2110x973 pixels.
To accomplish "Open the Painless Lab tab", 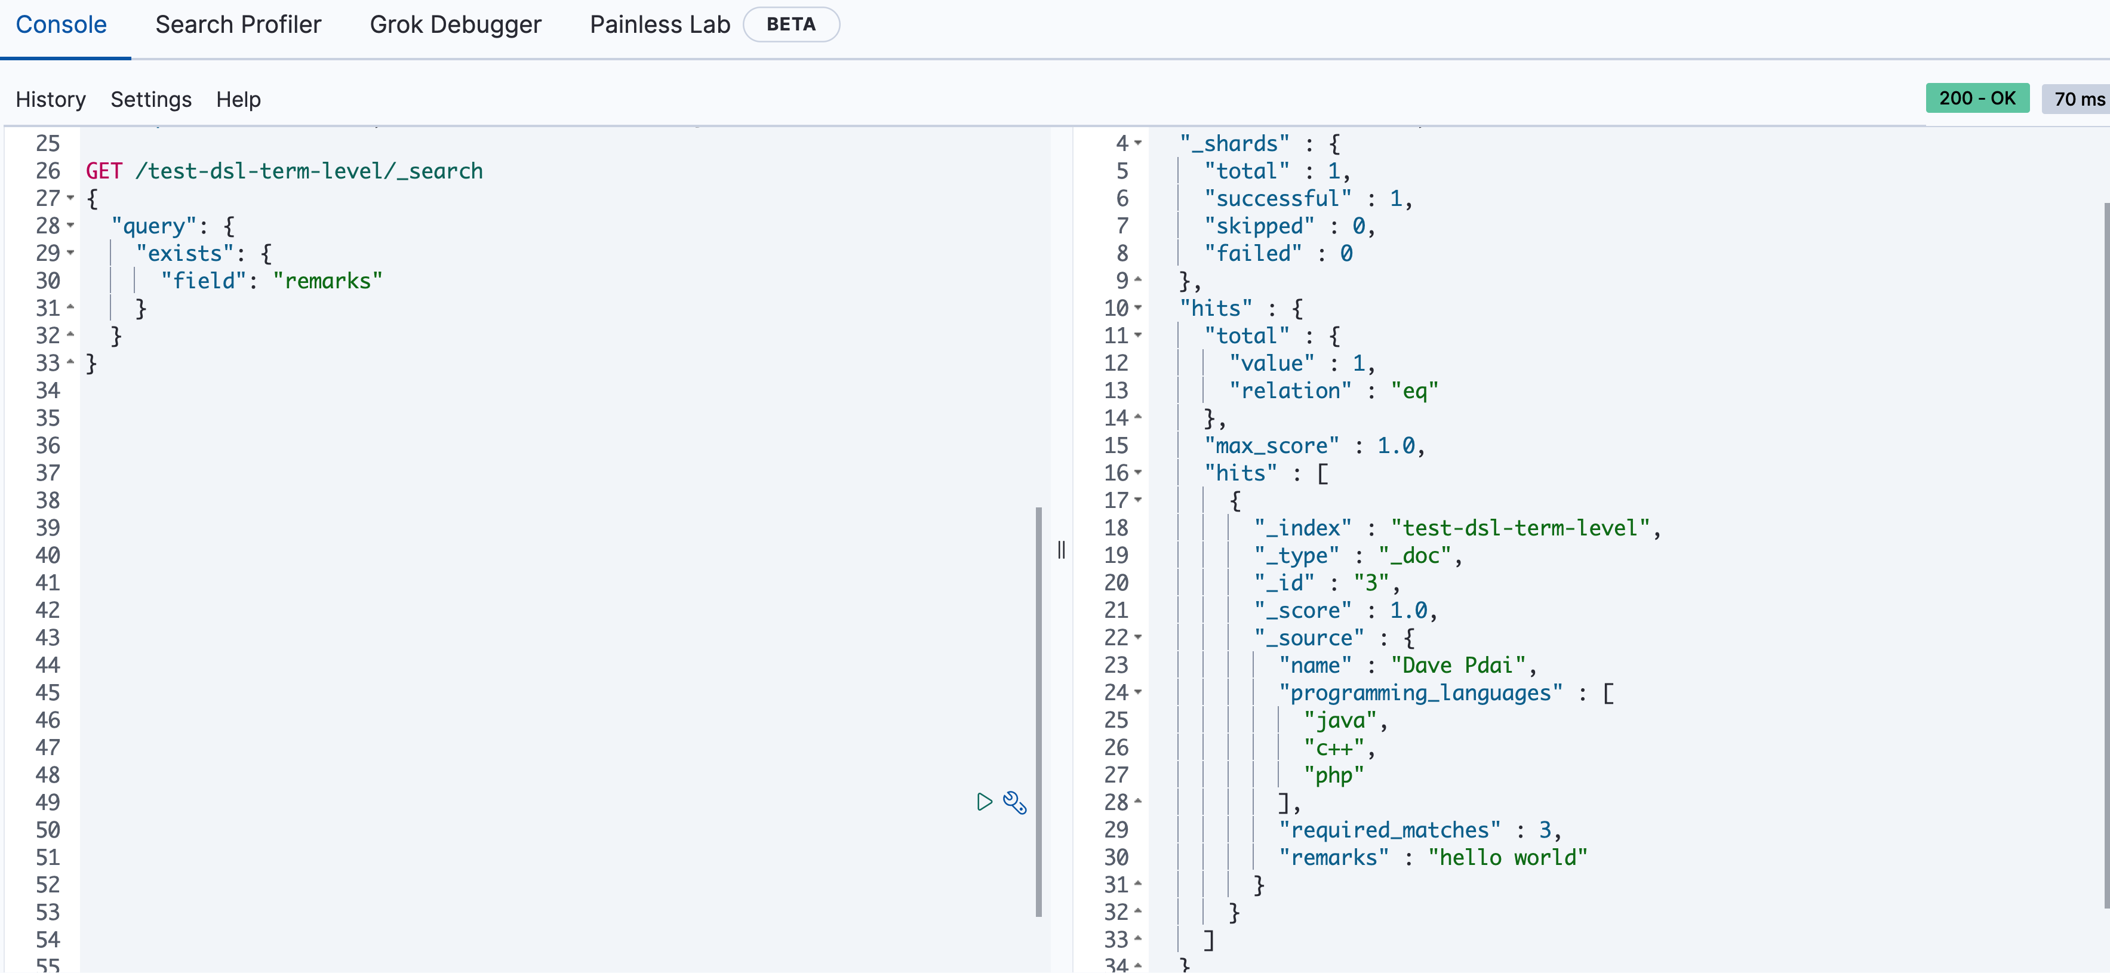I will coord(659,24).
